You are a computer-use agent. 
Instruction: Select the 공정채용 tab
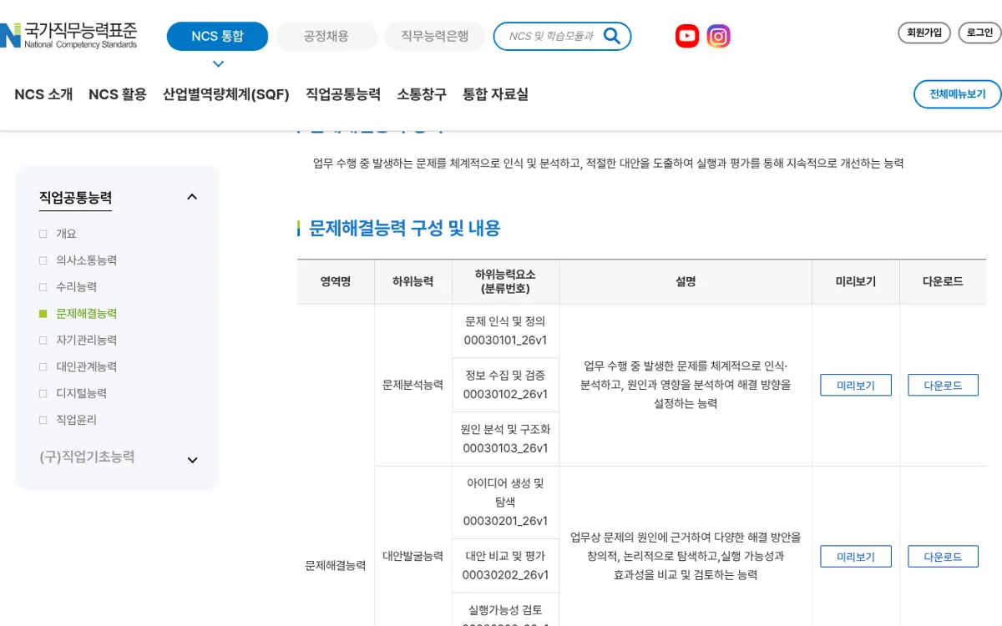point(326,36)
